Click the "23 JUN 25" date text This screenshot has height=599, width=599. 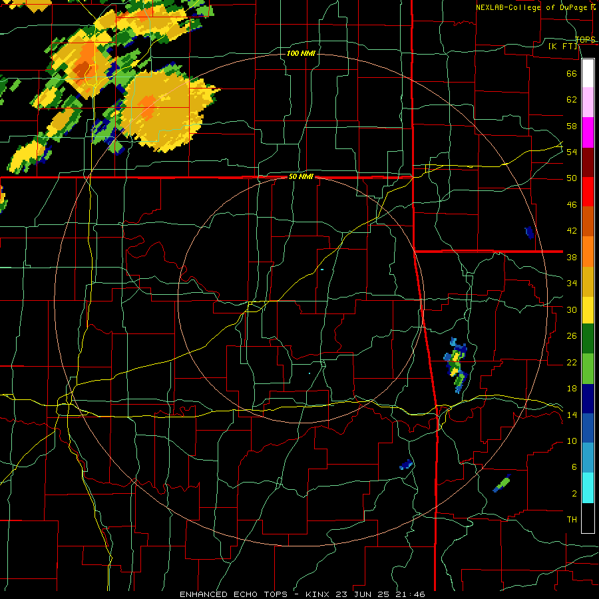(364, 594)
